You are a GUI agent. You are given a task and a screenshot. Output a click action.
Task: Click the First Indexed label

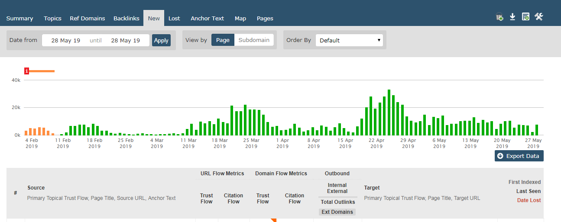[525, 182]
